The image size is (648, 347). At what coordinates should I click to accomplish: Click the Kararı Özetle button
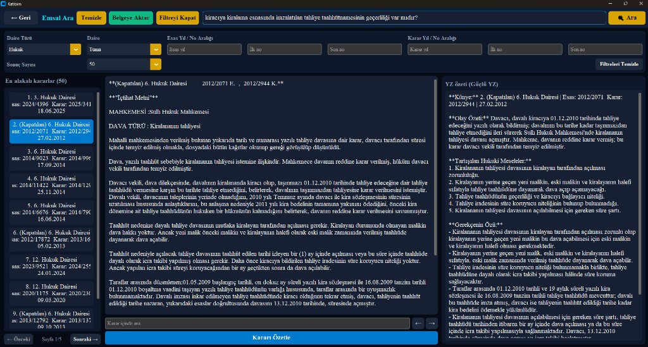pyautogui.click(x=271, y=338)
